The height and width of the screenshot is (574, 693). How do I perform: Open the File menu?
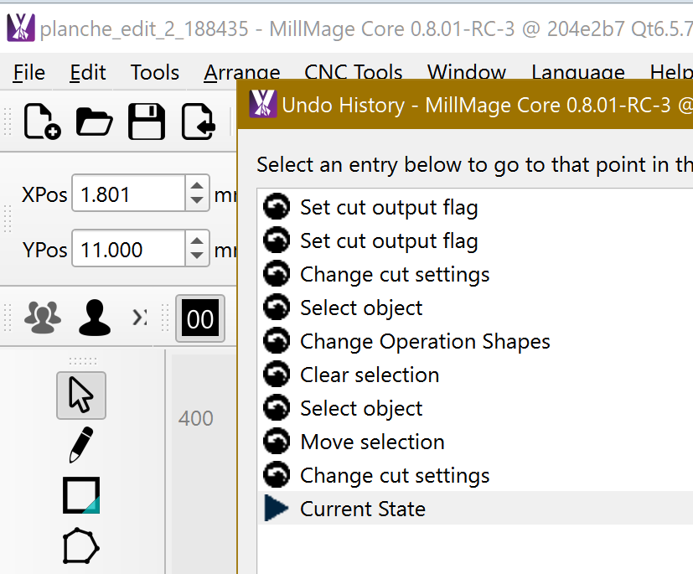(x=29, y=73)
